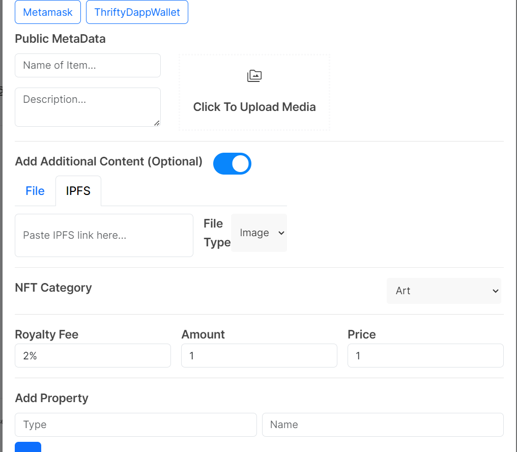Open the File Type dropdown showing Image

tap(259, 233)
